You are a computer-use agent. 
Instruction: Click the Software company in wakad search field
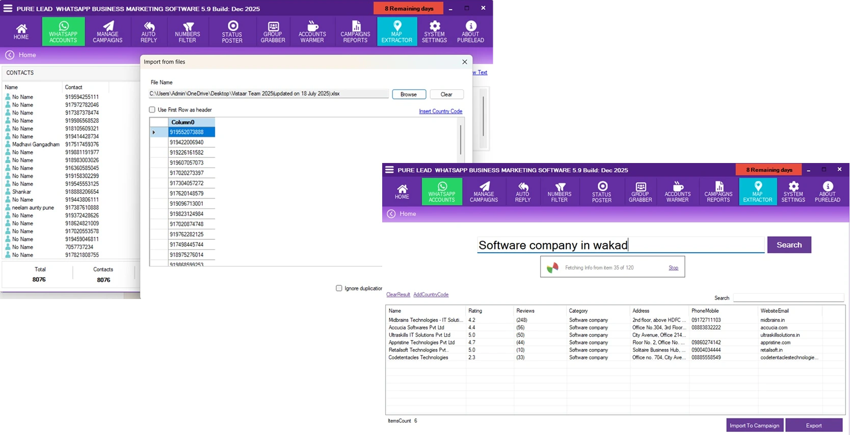click(x=620, y=245)
